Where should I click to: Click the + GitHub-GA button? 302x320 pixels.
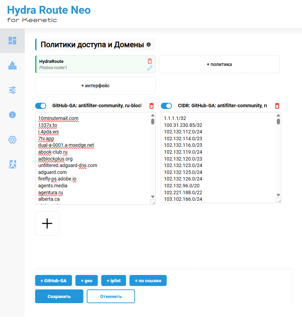[x=53, y=280]
